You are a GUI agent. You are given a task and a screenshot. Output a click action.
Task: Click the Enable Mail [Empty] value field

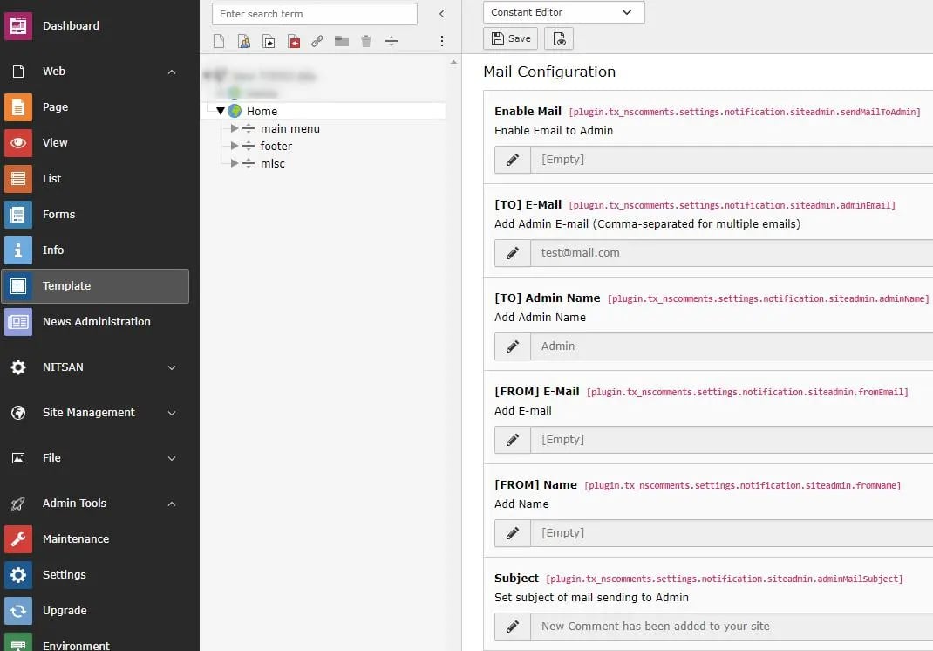[732, 160]
